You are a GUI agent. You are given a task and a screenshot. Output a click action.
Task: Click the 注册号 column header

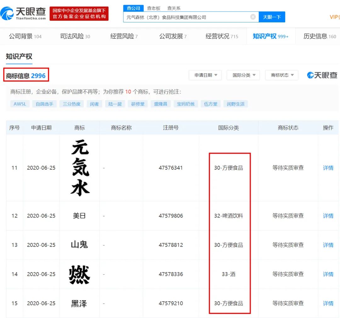pyautogui.click(x=171, y=128)
